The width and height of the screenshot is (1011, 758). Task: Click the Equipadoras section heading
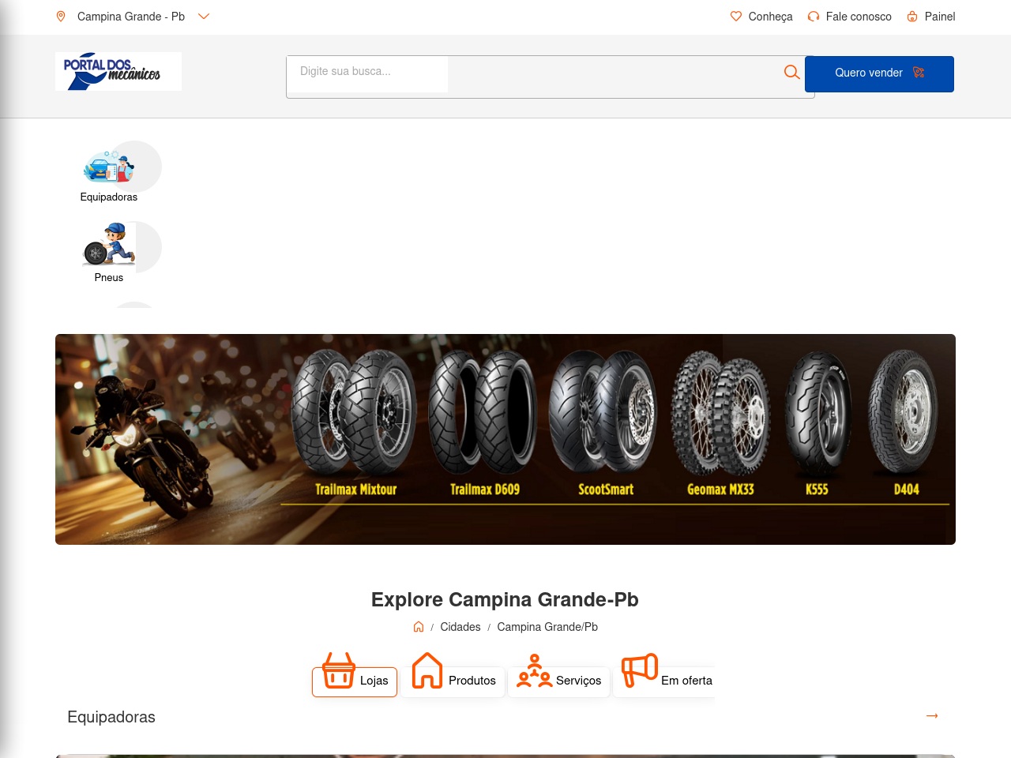point(111,717)
